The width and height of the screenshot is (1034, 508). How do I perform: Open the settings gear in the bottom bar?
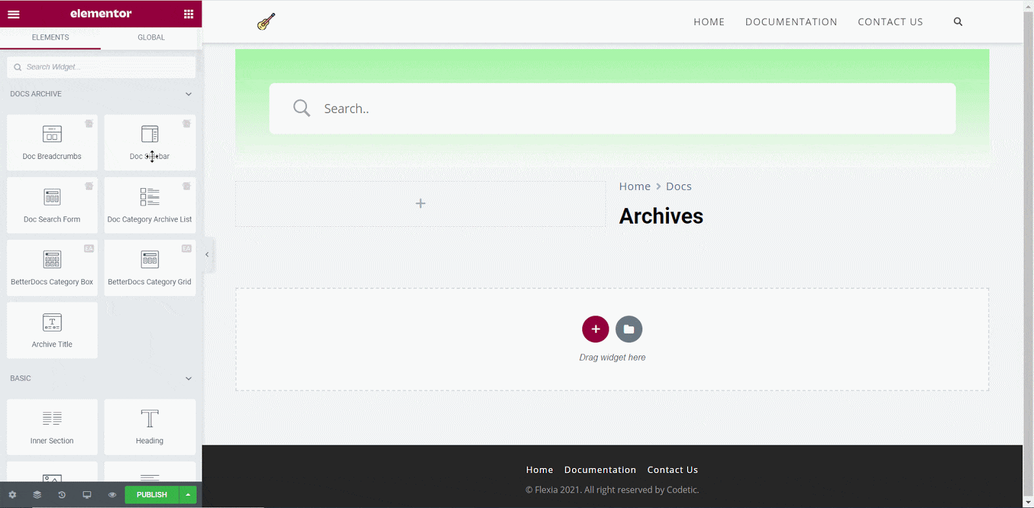click(12, 494)
